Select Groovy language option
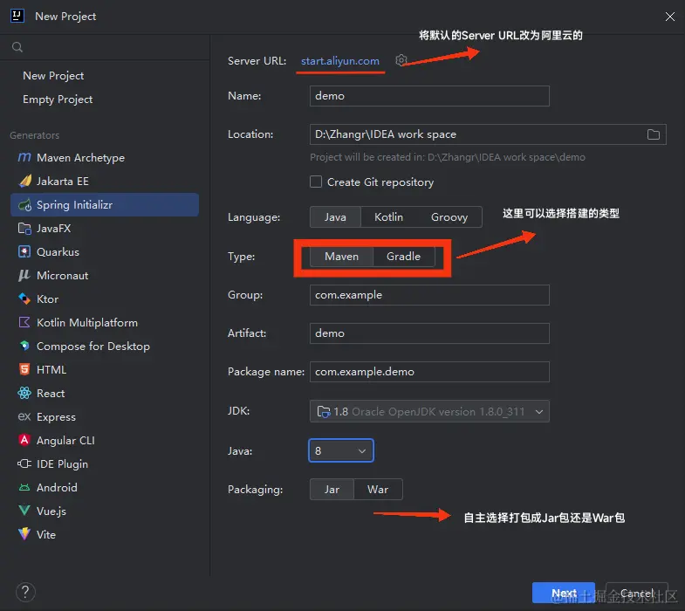This screenshot has height=611, width=685. pos(449,217)
